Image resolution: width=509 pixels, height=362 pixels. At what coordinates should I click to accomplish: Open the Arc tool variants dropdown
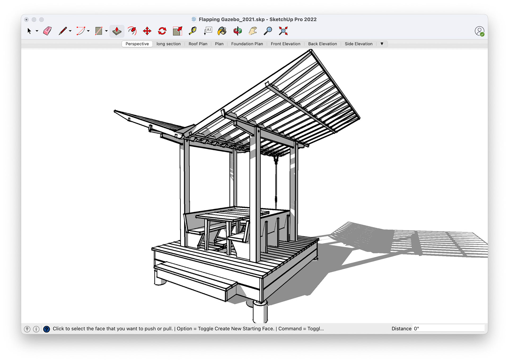(88, 31)
